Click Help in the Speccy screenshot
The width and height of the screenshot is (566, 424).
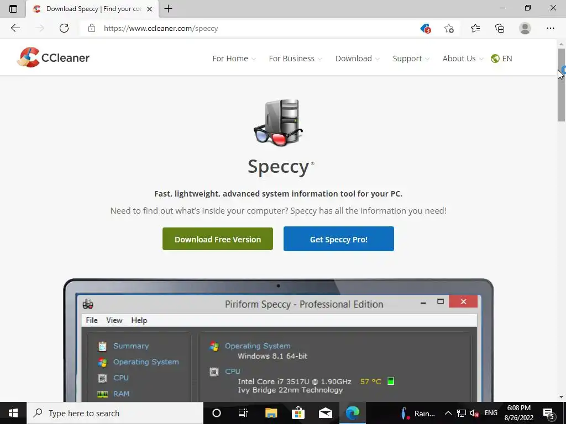pos(139,320)
